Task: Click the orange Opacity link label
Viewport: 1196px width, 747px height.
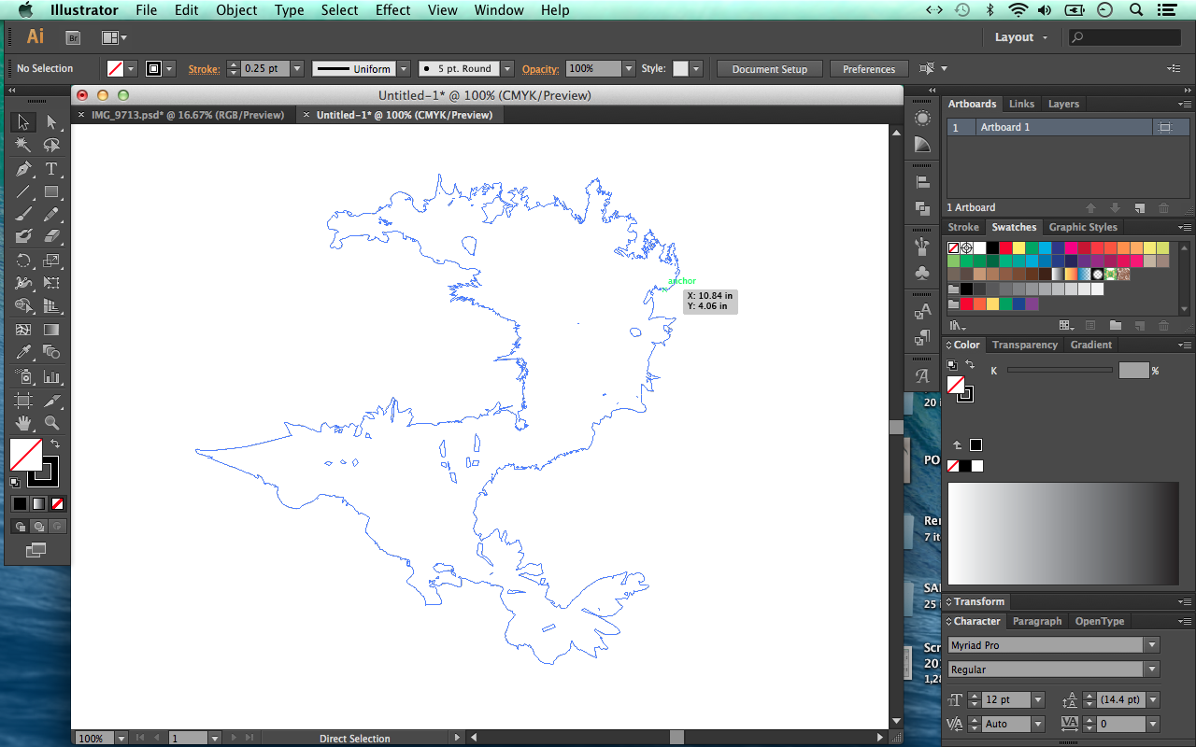Action: click(540, 69)
